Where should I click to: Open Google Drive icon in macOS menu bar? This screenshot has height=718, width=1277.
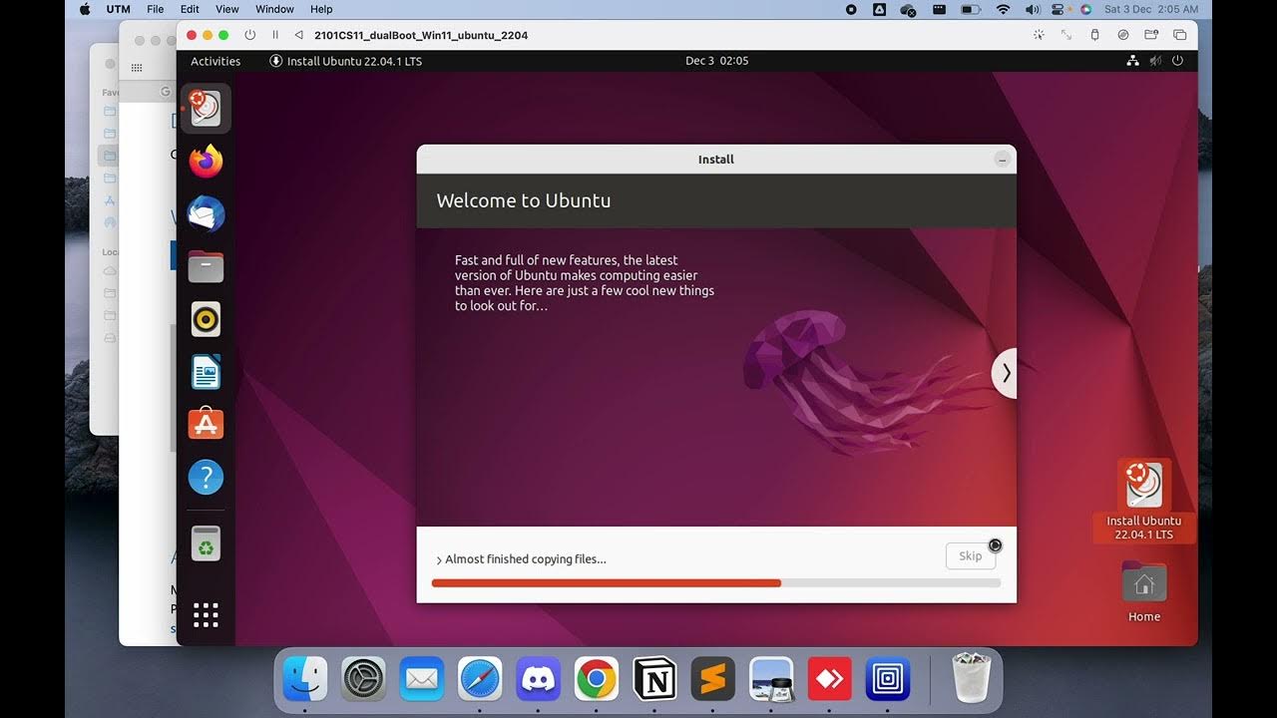click(x=879, y=9)
